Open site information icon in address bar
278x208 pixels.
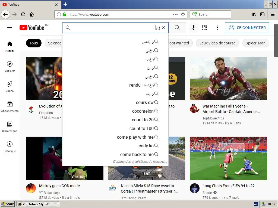point(59,14)
